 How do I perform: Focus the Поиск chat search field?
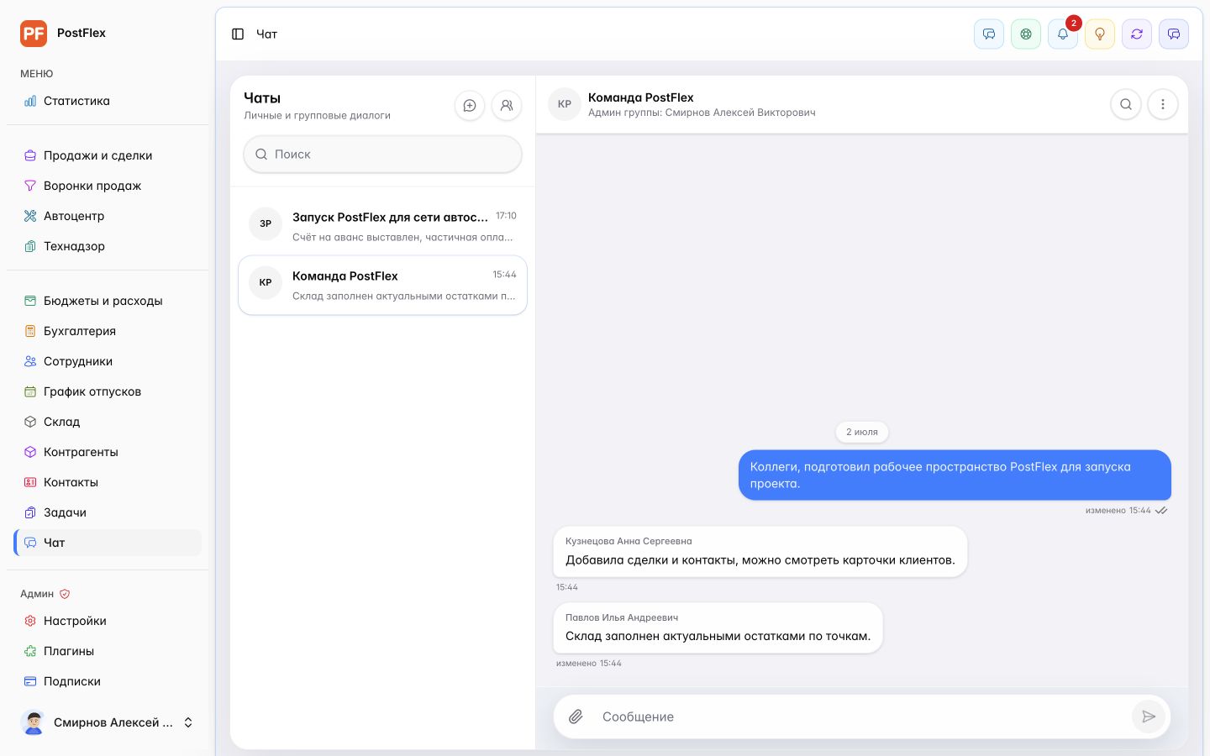[x=382, y=155]
